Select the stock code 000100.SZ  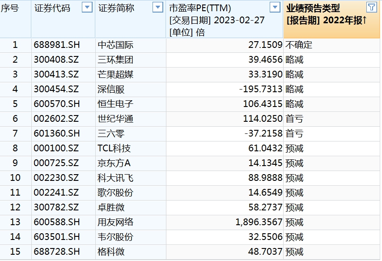pos(56,148)
